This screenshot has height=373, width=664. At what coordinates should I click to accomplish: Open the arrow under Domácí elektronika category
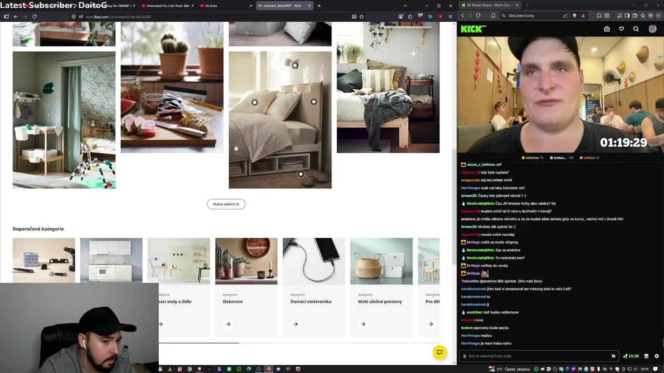pos(296,324)
